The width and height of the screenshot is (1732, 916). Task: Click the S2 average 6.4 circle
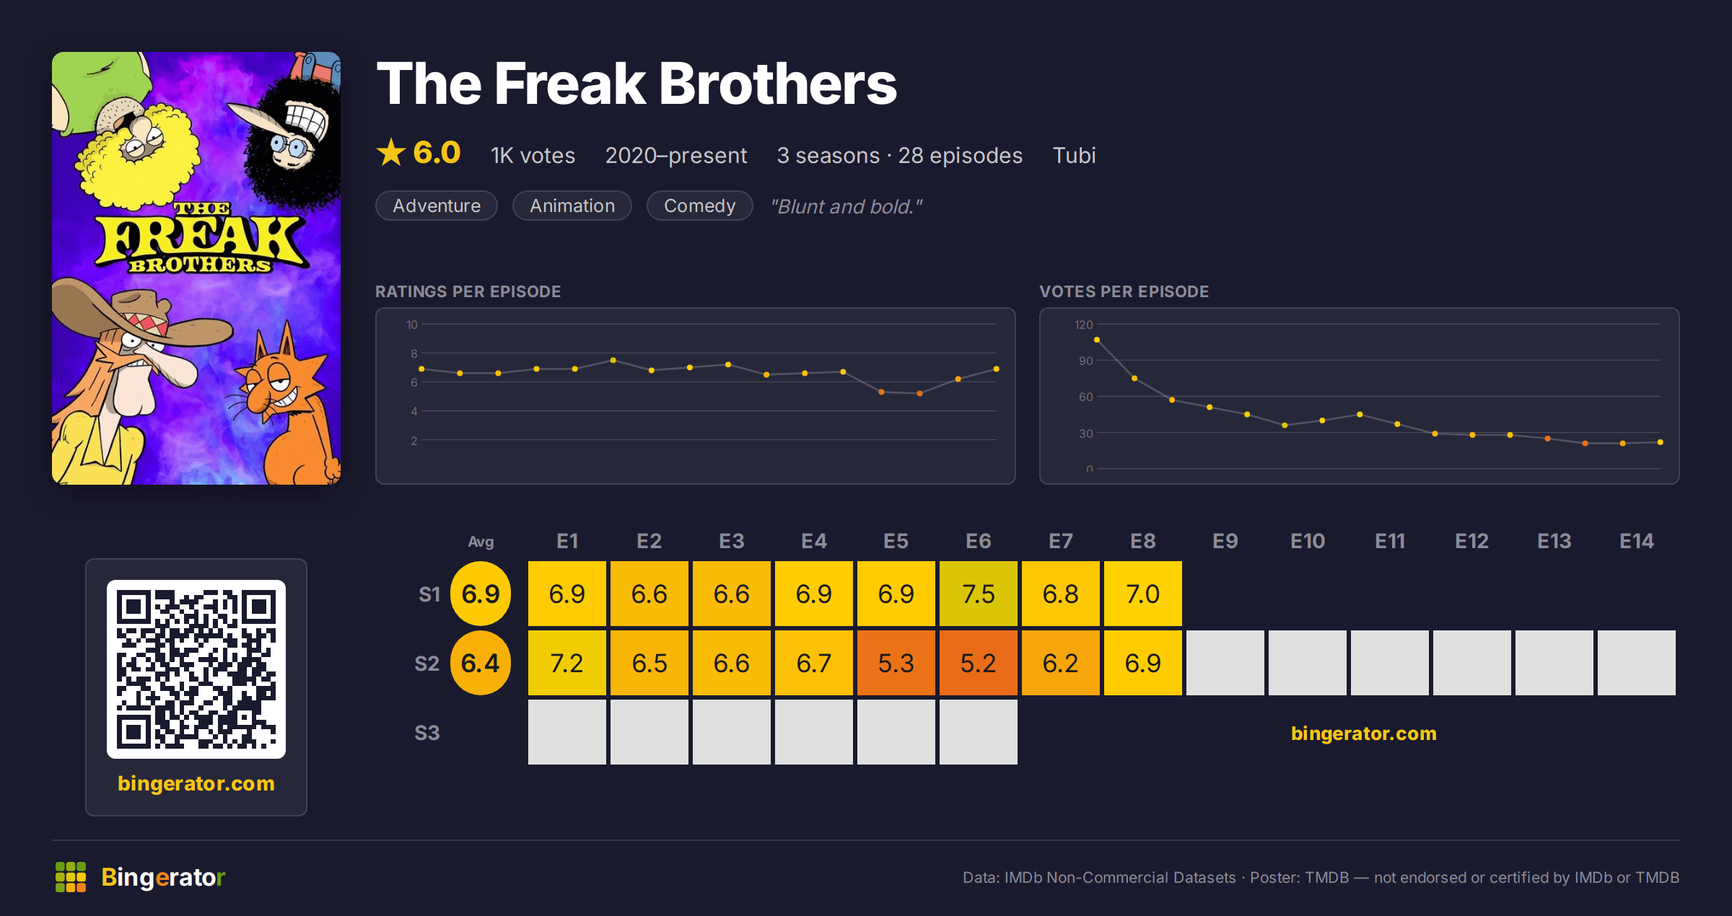tap(481, 663)
